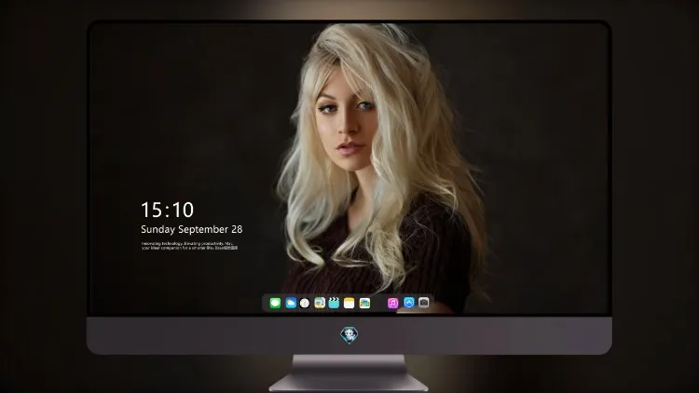Launch the yellow Notes app in dock
The image size is (699, 393).
349,303
